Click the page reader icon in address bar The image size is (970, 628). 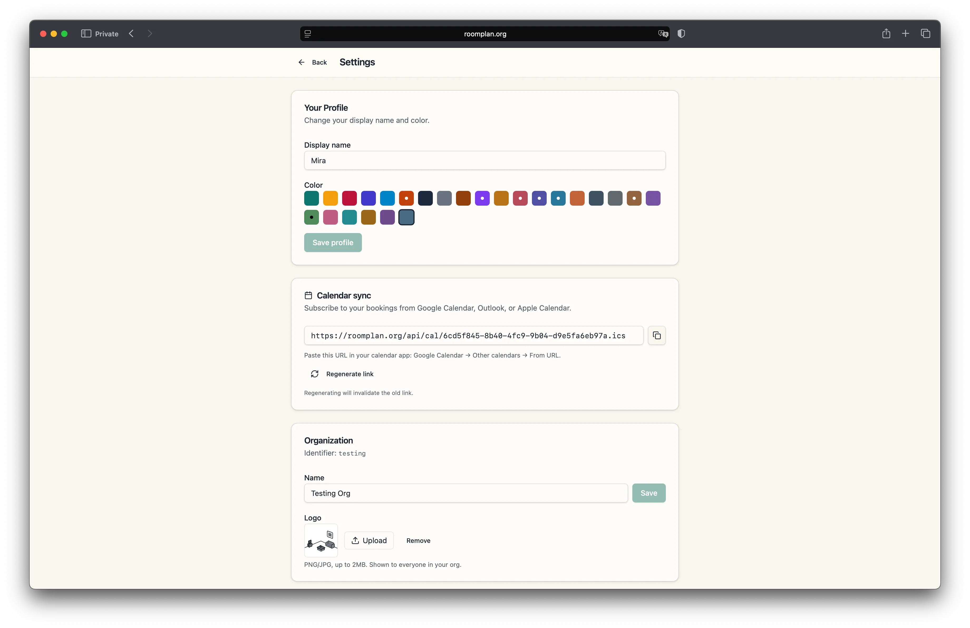click(x=308, y=33)
